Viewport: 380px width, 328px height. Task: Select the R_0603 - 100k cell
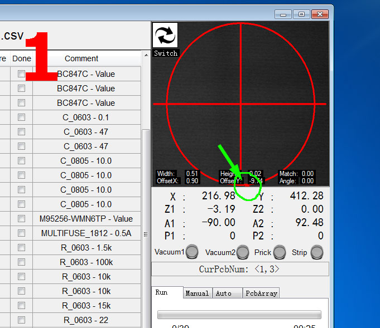point(86,262)
